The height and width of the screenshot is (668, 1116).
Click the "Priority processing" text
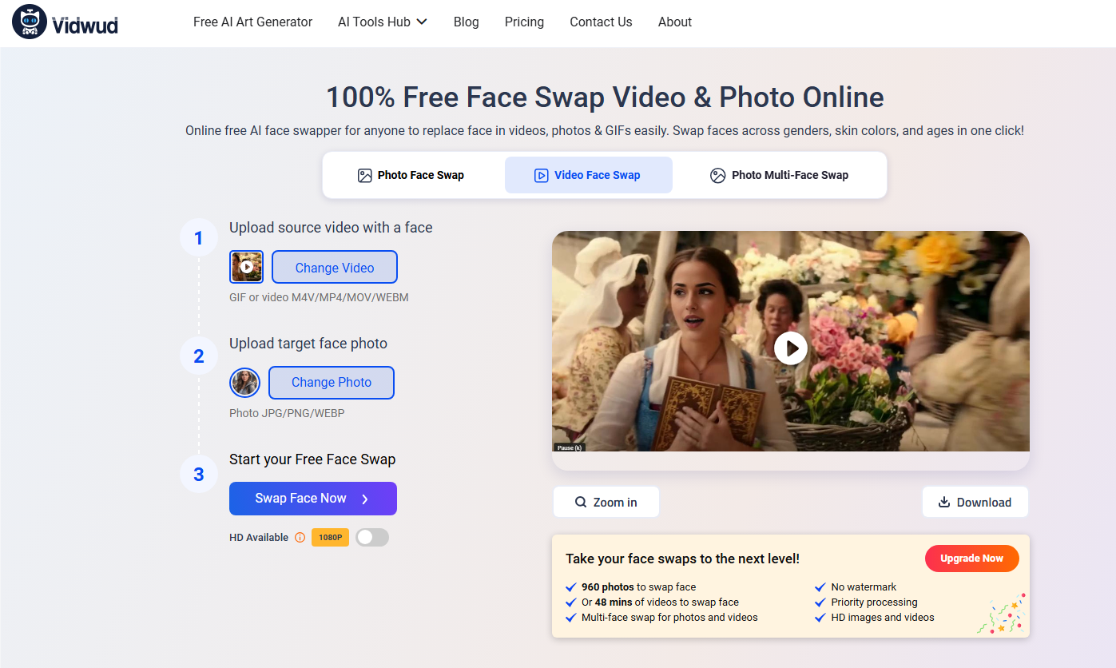coord(874,602)
